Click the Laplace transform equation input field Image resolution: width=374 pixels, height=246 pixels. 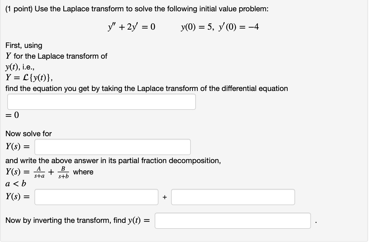pyautogui.click(x=102, y=101)
